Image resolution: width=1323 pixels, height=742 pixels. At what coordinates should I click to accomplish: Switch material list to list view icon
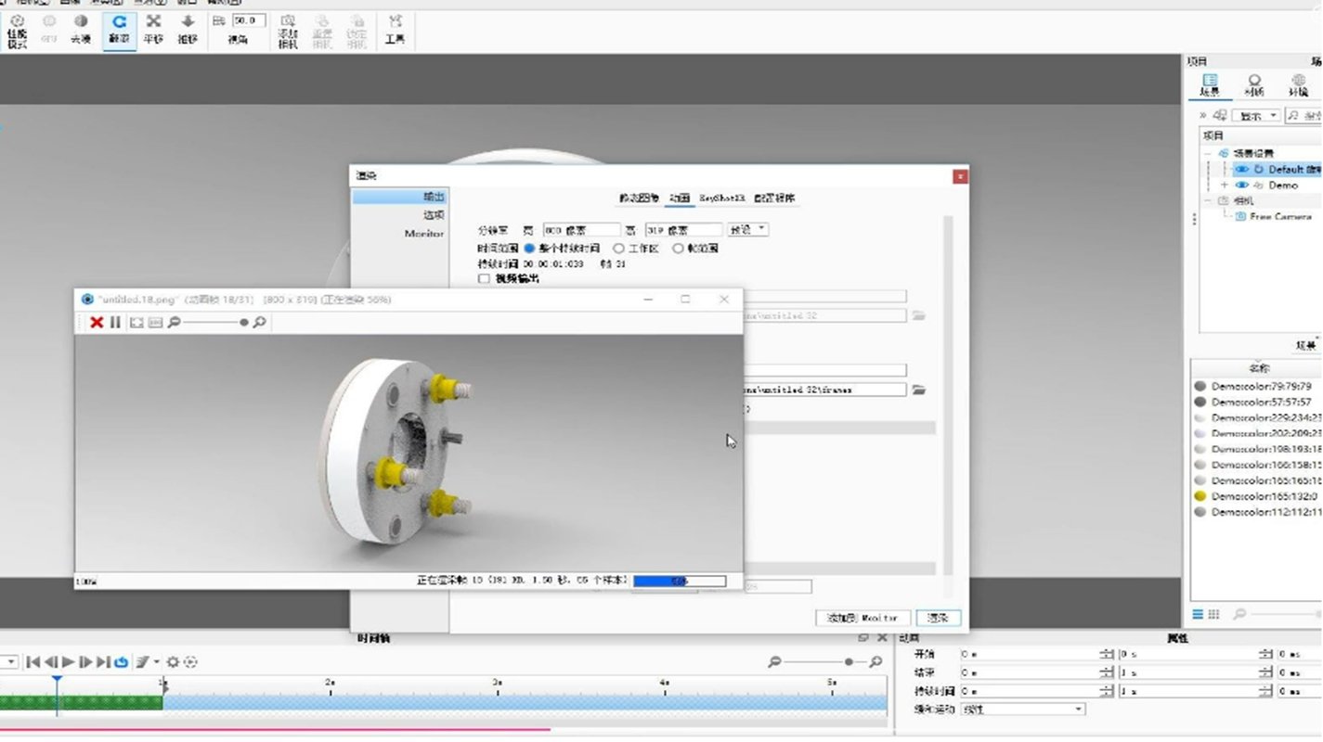[x=1199, y=614]
